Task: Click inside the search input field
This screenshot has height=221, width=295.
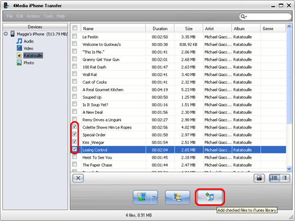Action: point(268,17)
